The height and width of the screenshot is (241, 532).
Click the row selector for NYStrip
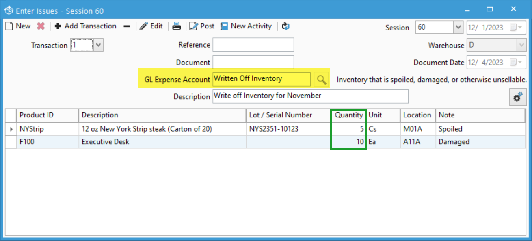pyautogui.click(x=11, y=129)
